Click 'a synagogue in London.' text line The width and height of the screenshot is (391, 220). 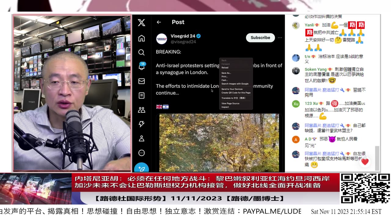(182, 72)
